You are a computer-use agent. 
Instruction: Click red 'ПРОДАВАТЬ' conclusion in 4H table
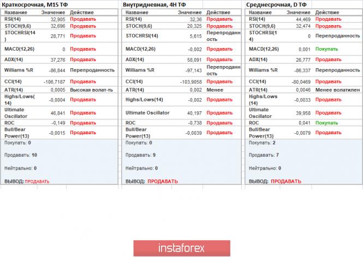[163, 181]
